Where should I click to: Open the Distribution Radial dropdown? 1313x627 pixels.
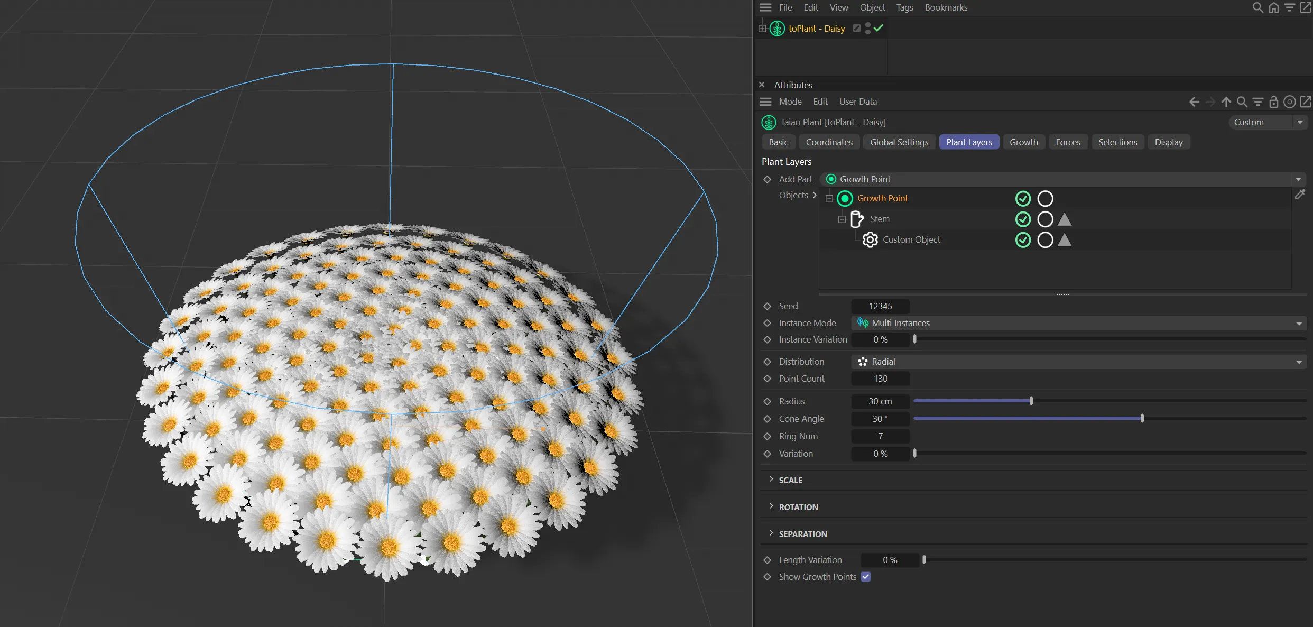coord(1078,362)
